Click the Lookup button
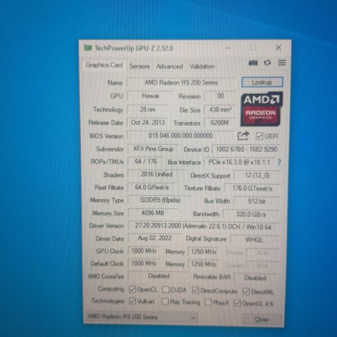Viewport: 337px width, 337px height. click(x=262, y=82)
